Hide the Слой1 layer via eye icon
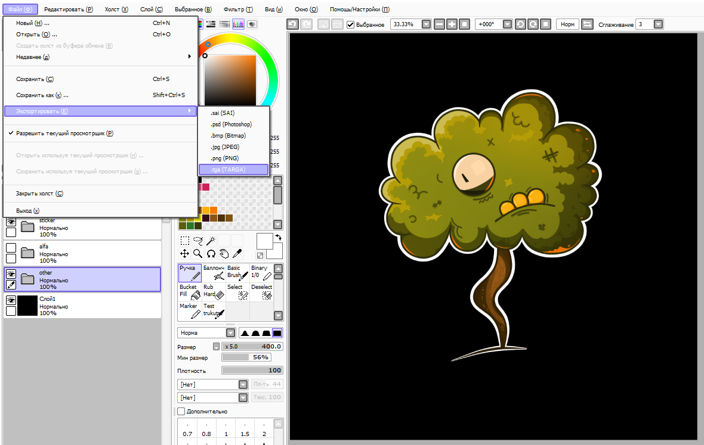The image size is (704, 445). [11, 301]
